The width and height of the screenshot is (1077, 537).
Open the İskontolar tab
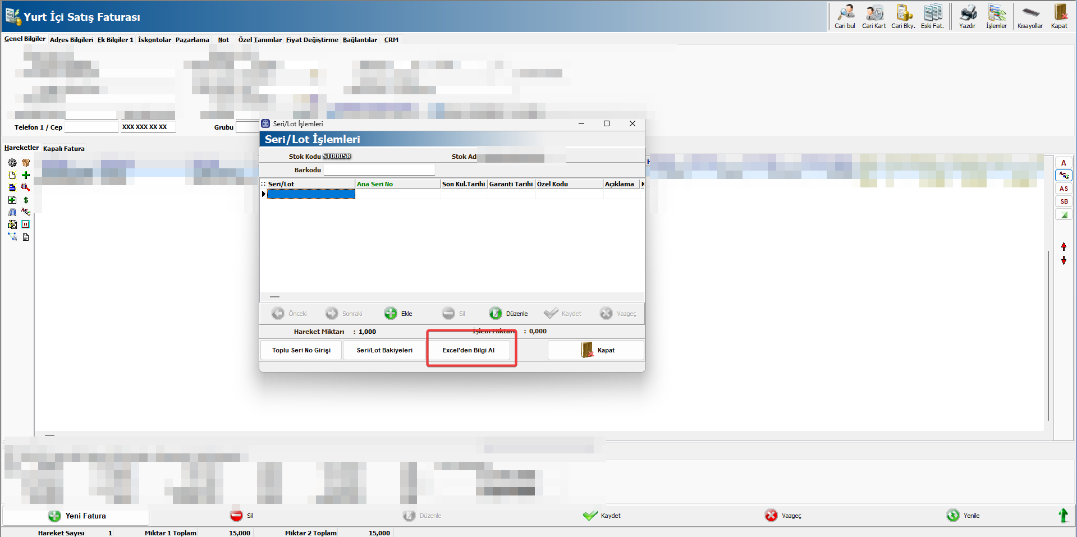[154, 40]
